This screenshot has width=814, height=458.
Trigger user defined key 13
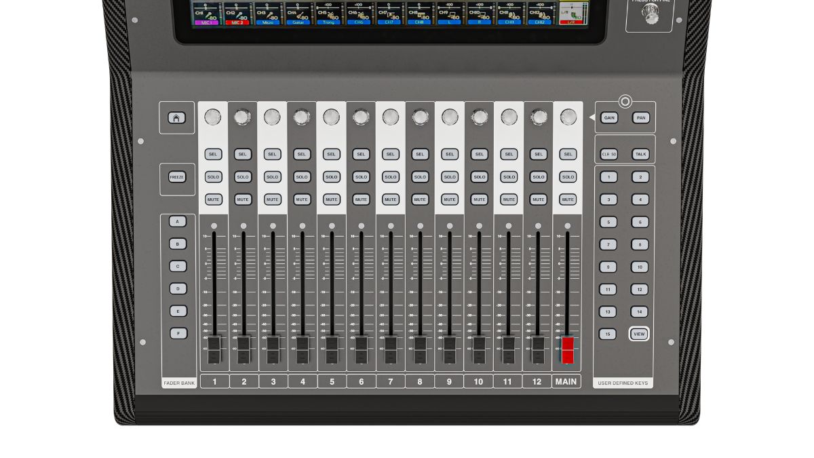[608, 312]
